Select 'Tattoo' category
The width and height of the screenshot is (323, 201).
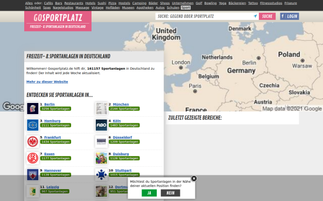pyautogui.click(x=253, y=3)
